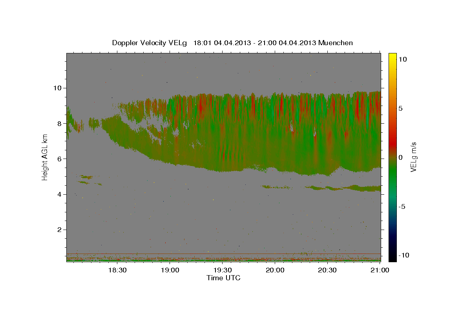Click the 20:30 time tick label
This screenshot has height=314, width=471.
click(x=328, y=270)
